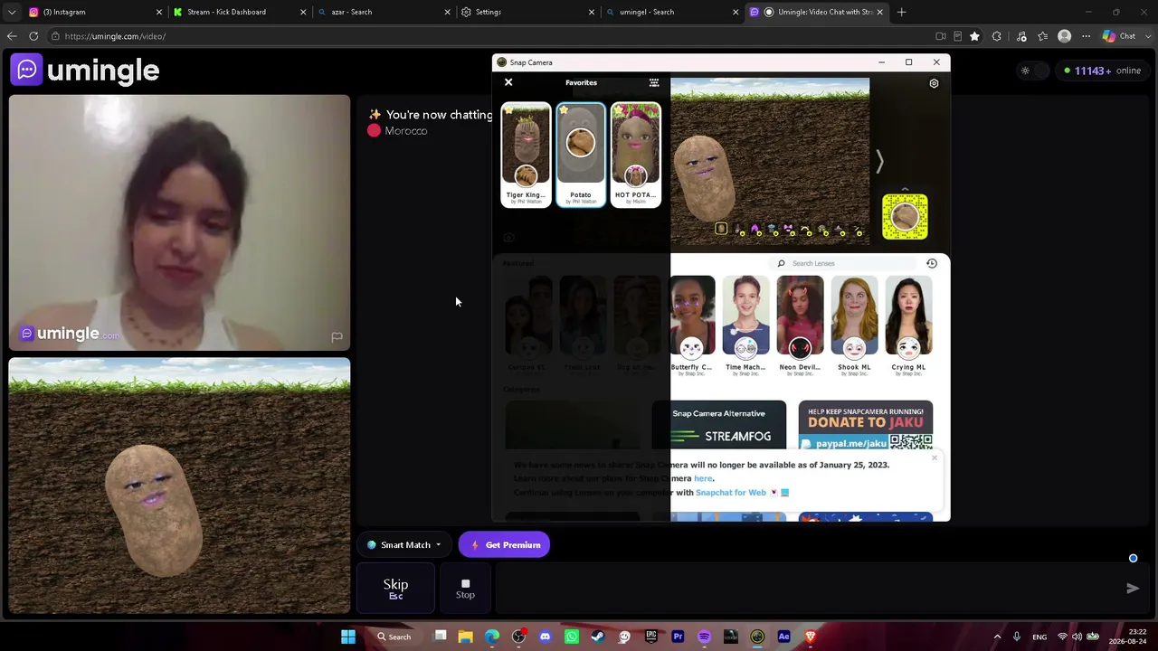
Task: Click the favorite star in address bar
Action: coord(974,36)
